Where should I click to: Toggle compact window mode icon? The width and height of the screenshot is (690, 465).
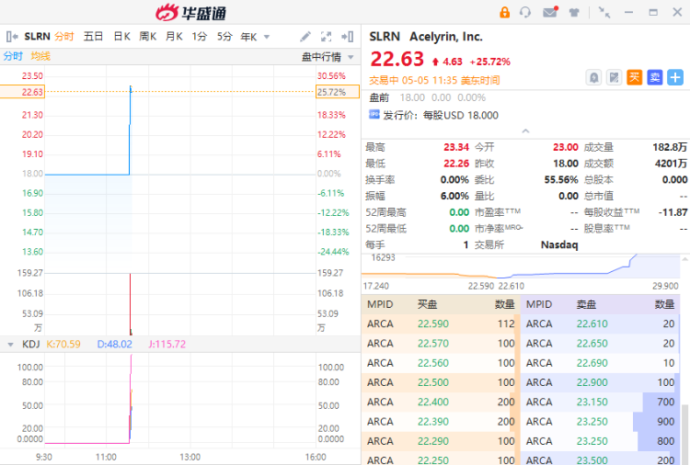(x=604, y=12)
